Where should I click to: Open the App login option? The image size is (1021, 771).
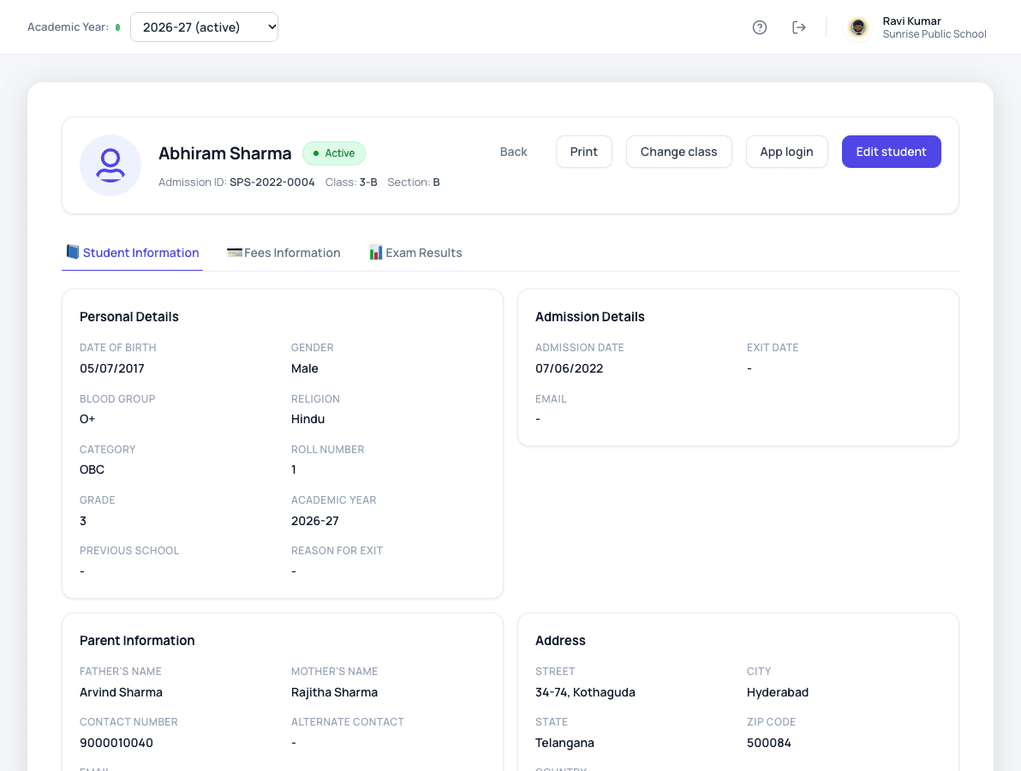click(x=786, y=152)
